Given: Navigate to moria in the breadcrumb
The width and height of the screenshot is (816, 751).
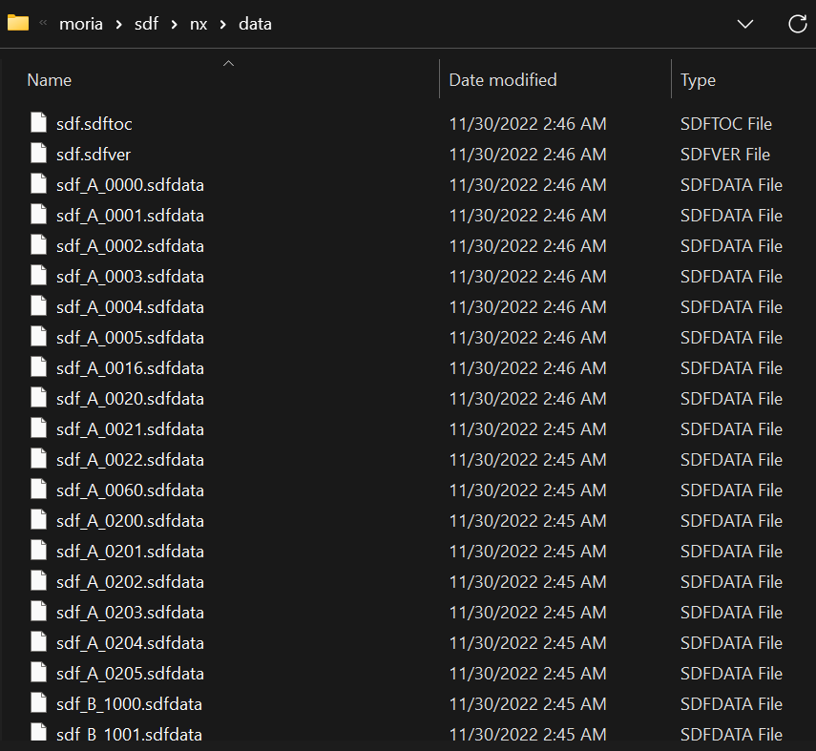Looking at the screenshot, I should pyautogui.click(x=81, y=24).
